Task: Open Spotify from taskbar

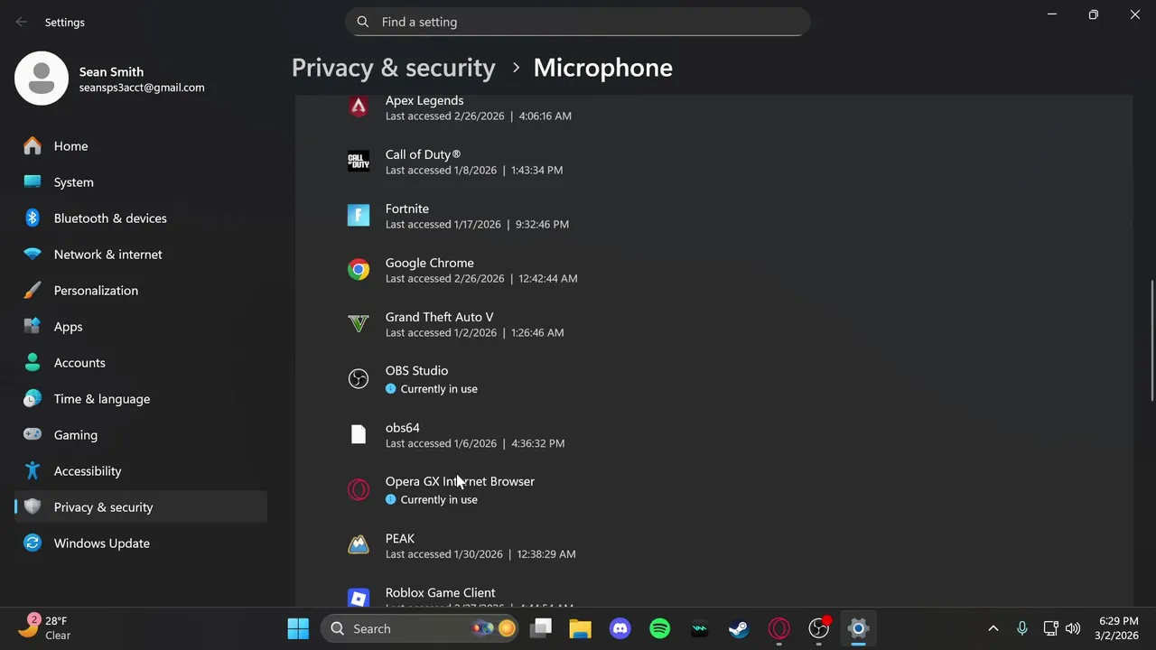Action: click(x=660, y=628)
